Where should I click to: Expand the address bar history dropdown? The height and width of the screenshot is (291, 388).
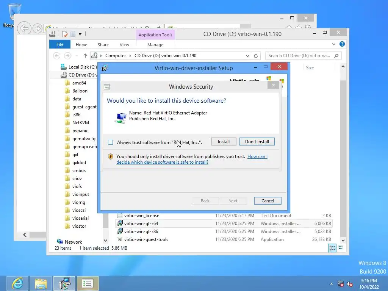[247, 56]
